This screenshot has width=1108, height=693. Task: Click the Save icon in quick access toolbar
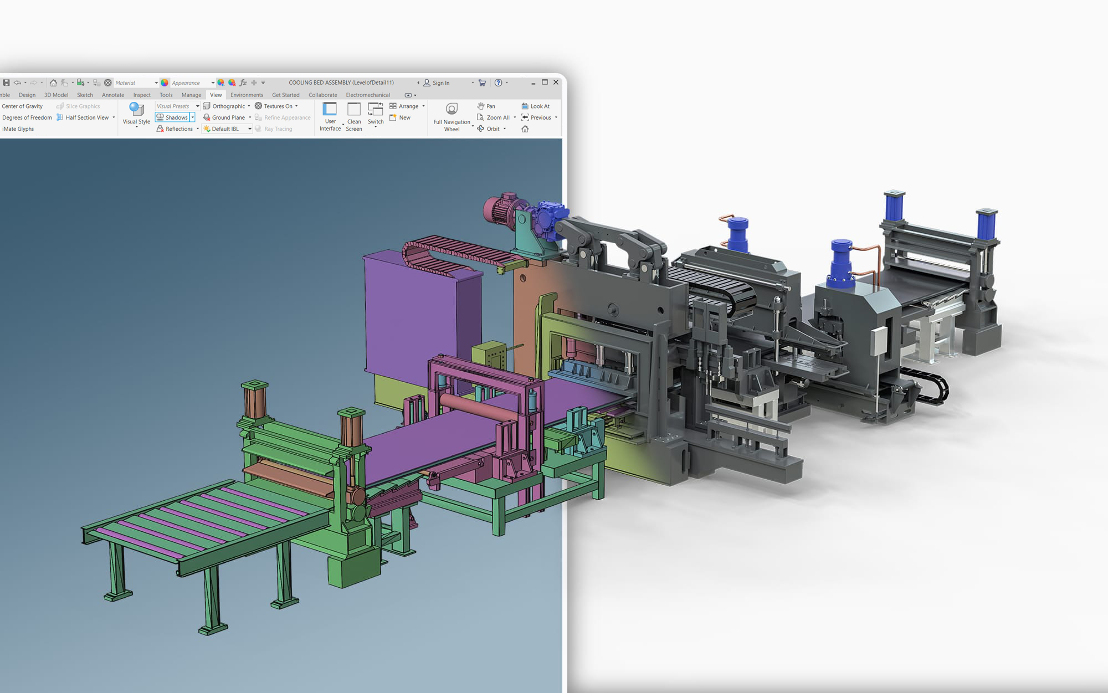(x=6, y=83)
